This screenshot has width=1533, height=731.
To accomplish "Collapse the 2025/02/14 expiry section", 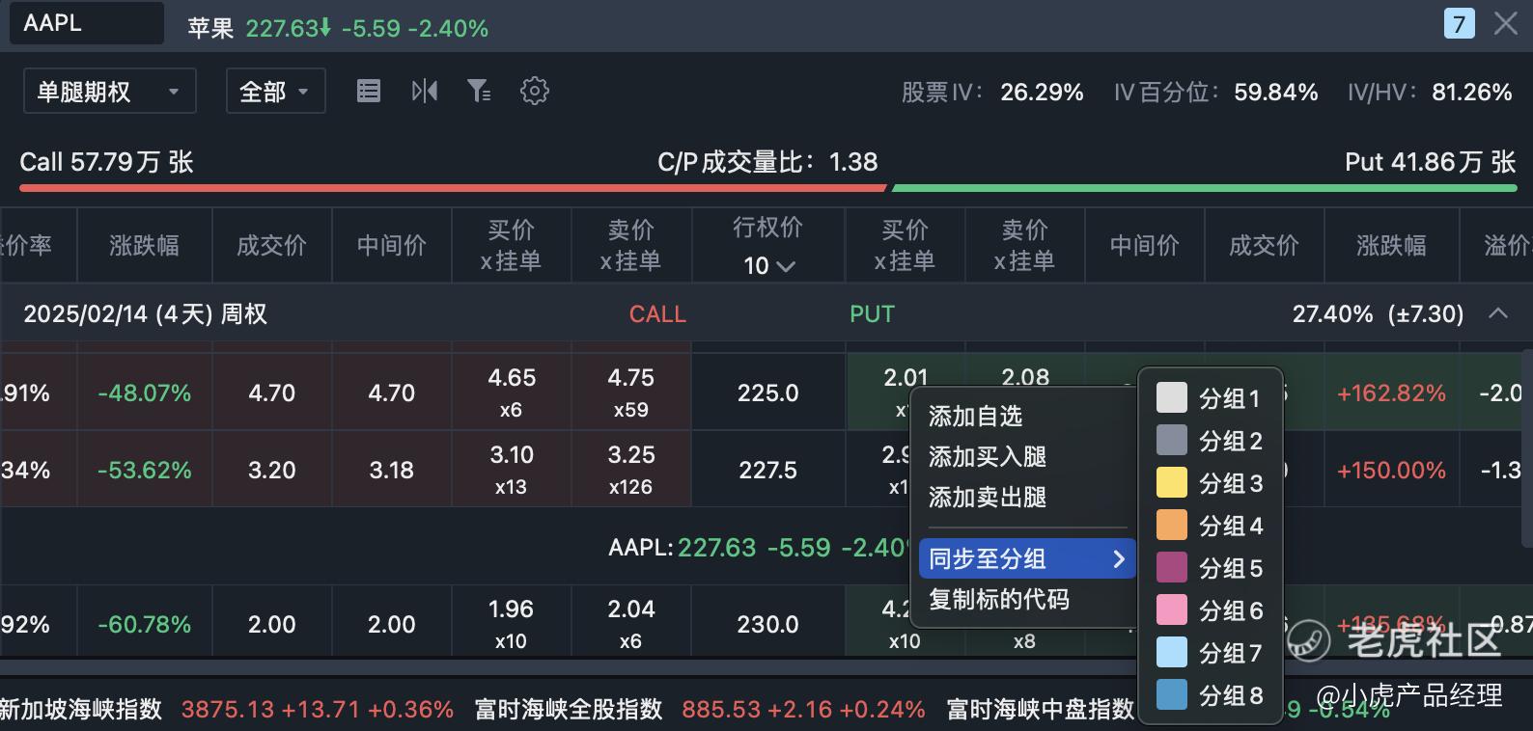I will coord(1498,313).
